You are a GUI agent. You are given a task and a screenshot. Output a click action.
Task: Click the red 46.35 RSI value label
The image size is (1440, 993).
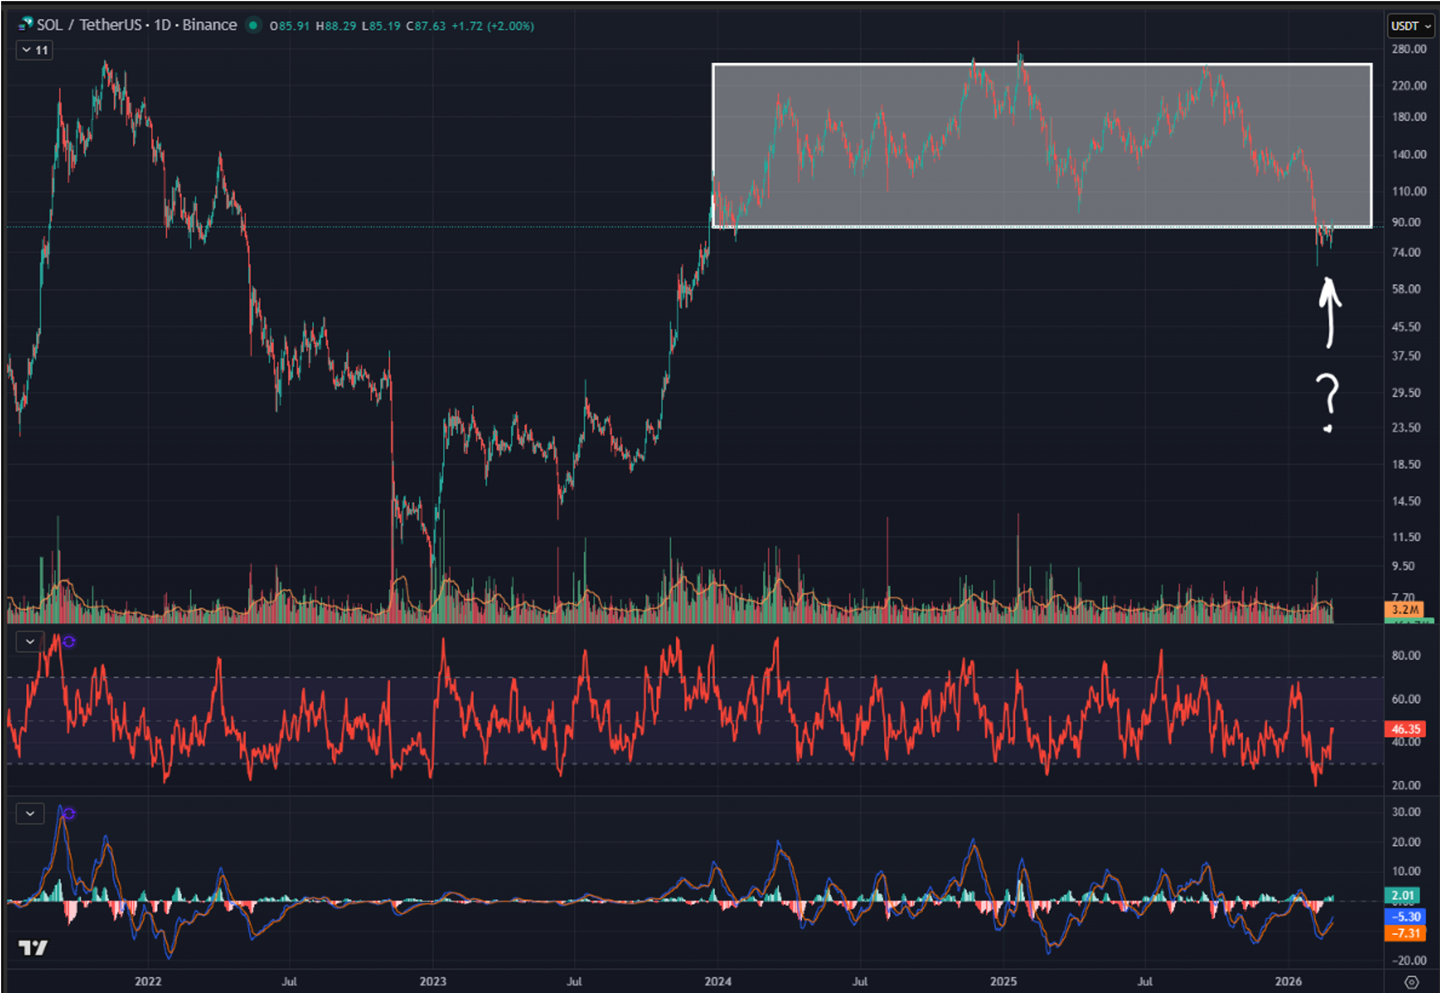[x=1404, y=729]
